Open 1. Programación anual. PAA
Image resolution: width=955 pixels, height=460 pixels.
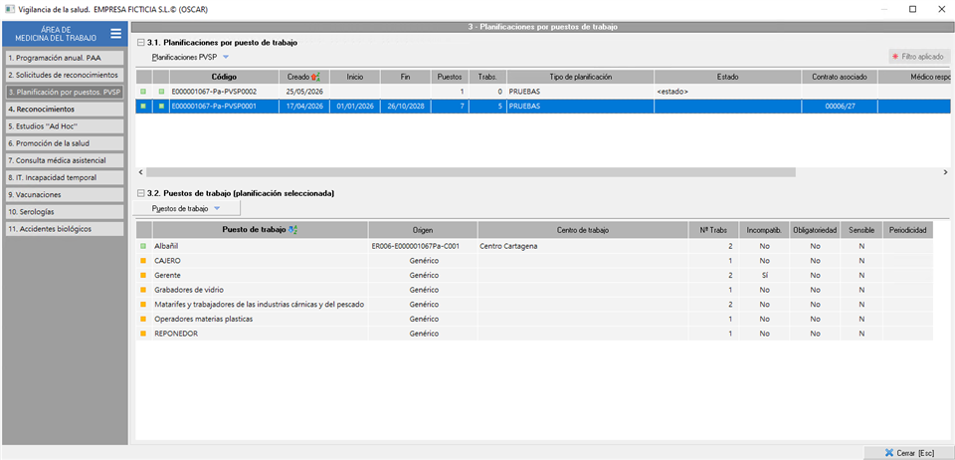65,59
